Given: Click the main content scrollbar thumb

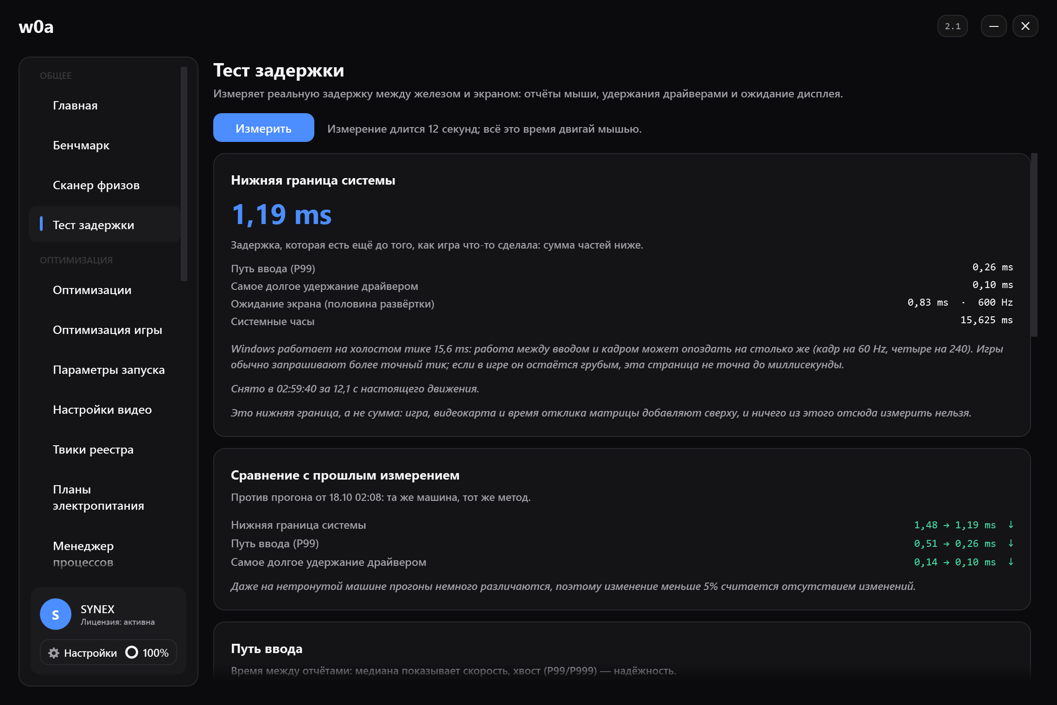Looking at the screenshot, I should [1034, 245].
